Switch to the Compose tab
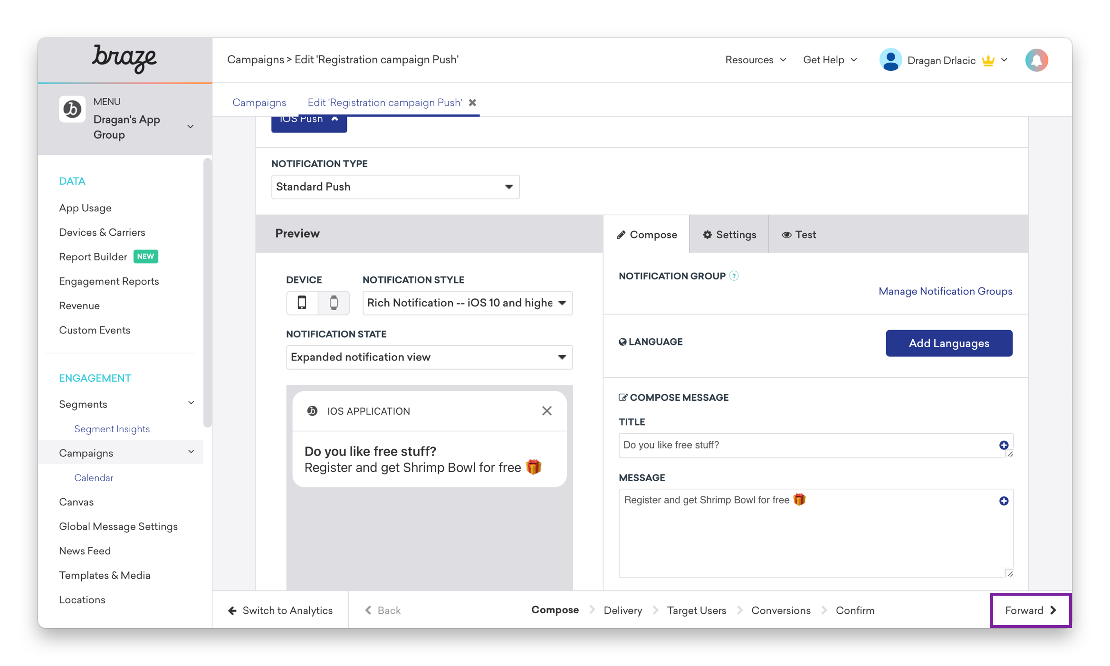This screenshot has width=1110, height=666. click(x=647, y=234)
